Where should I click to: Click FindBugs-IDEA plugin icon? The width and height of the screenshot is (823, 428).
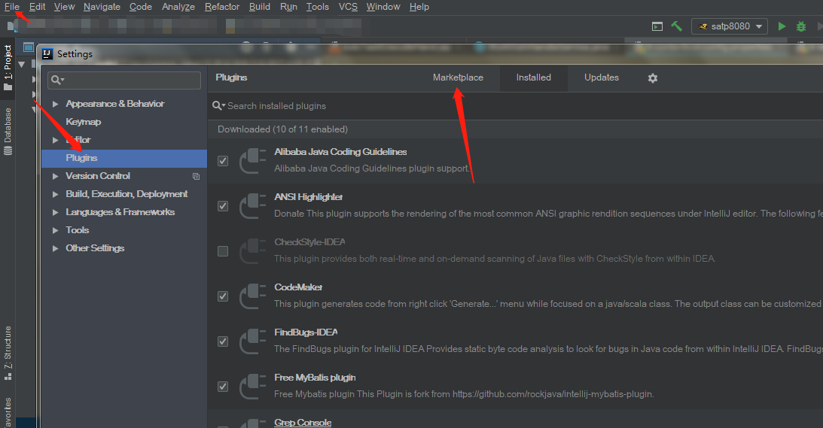tap(253, 341)
